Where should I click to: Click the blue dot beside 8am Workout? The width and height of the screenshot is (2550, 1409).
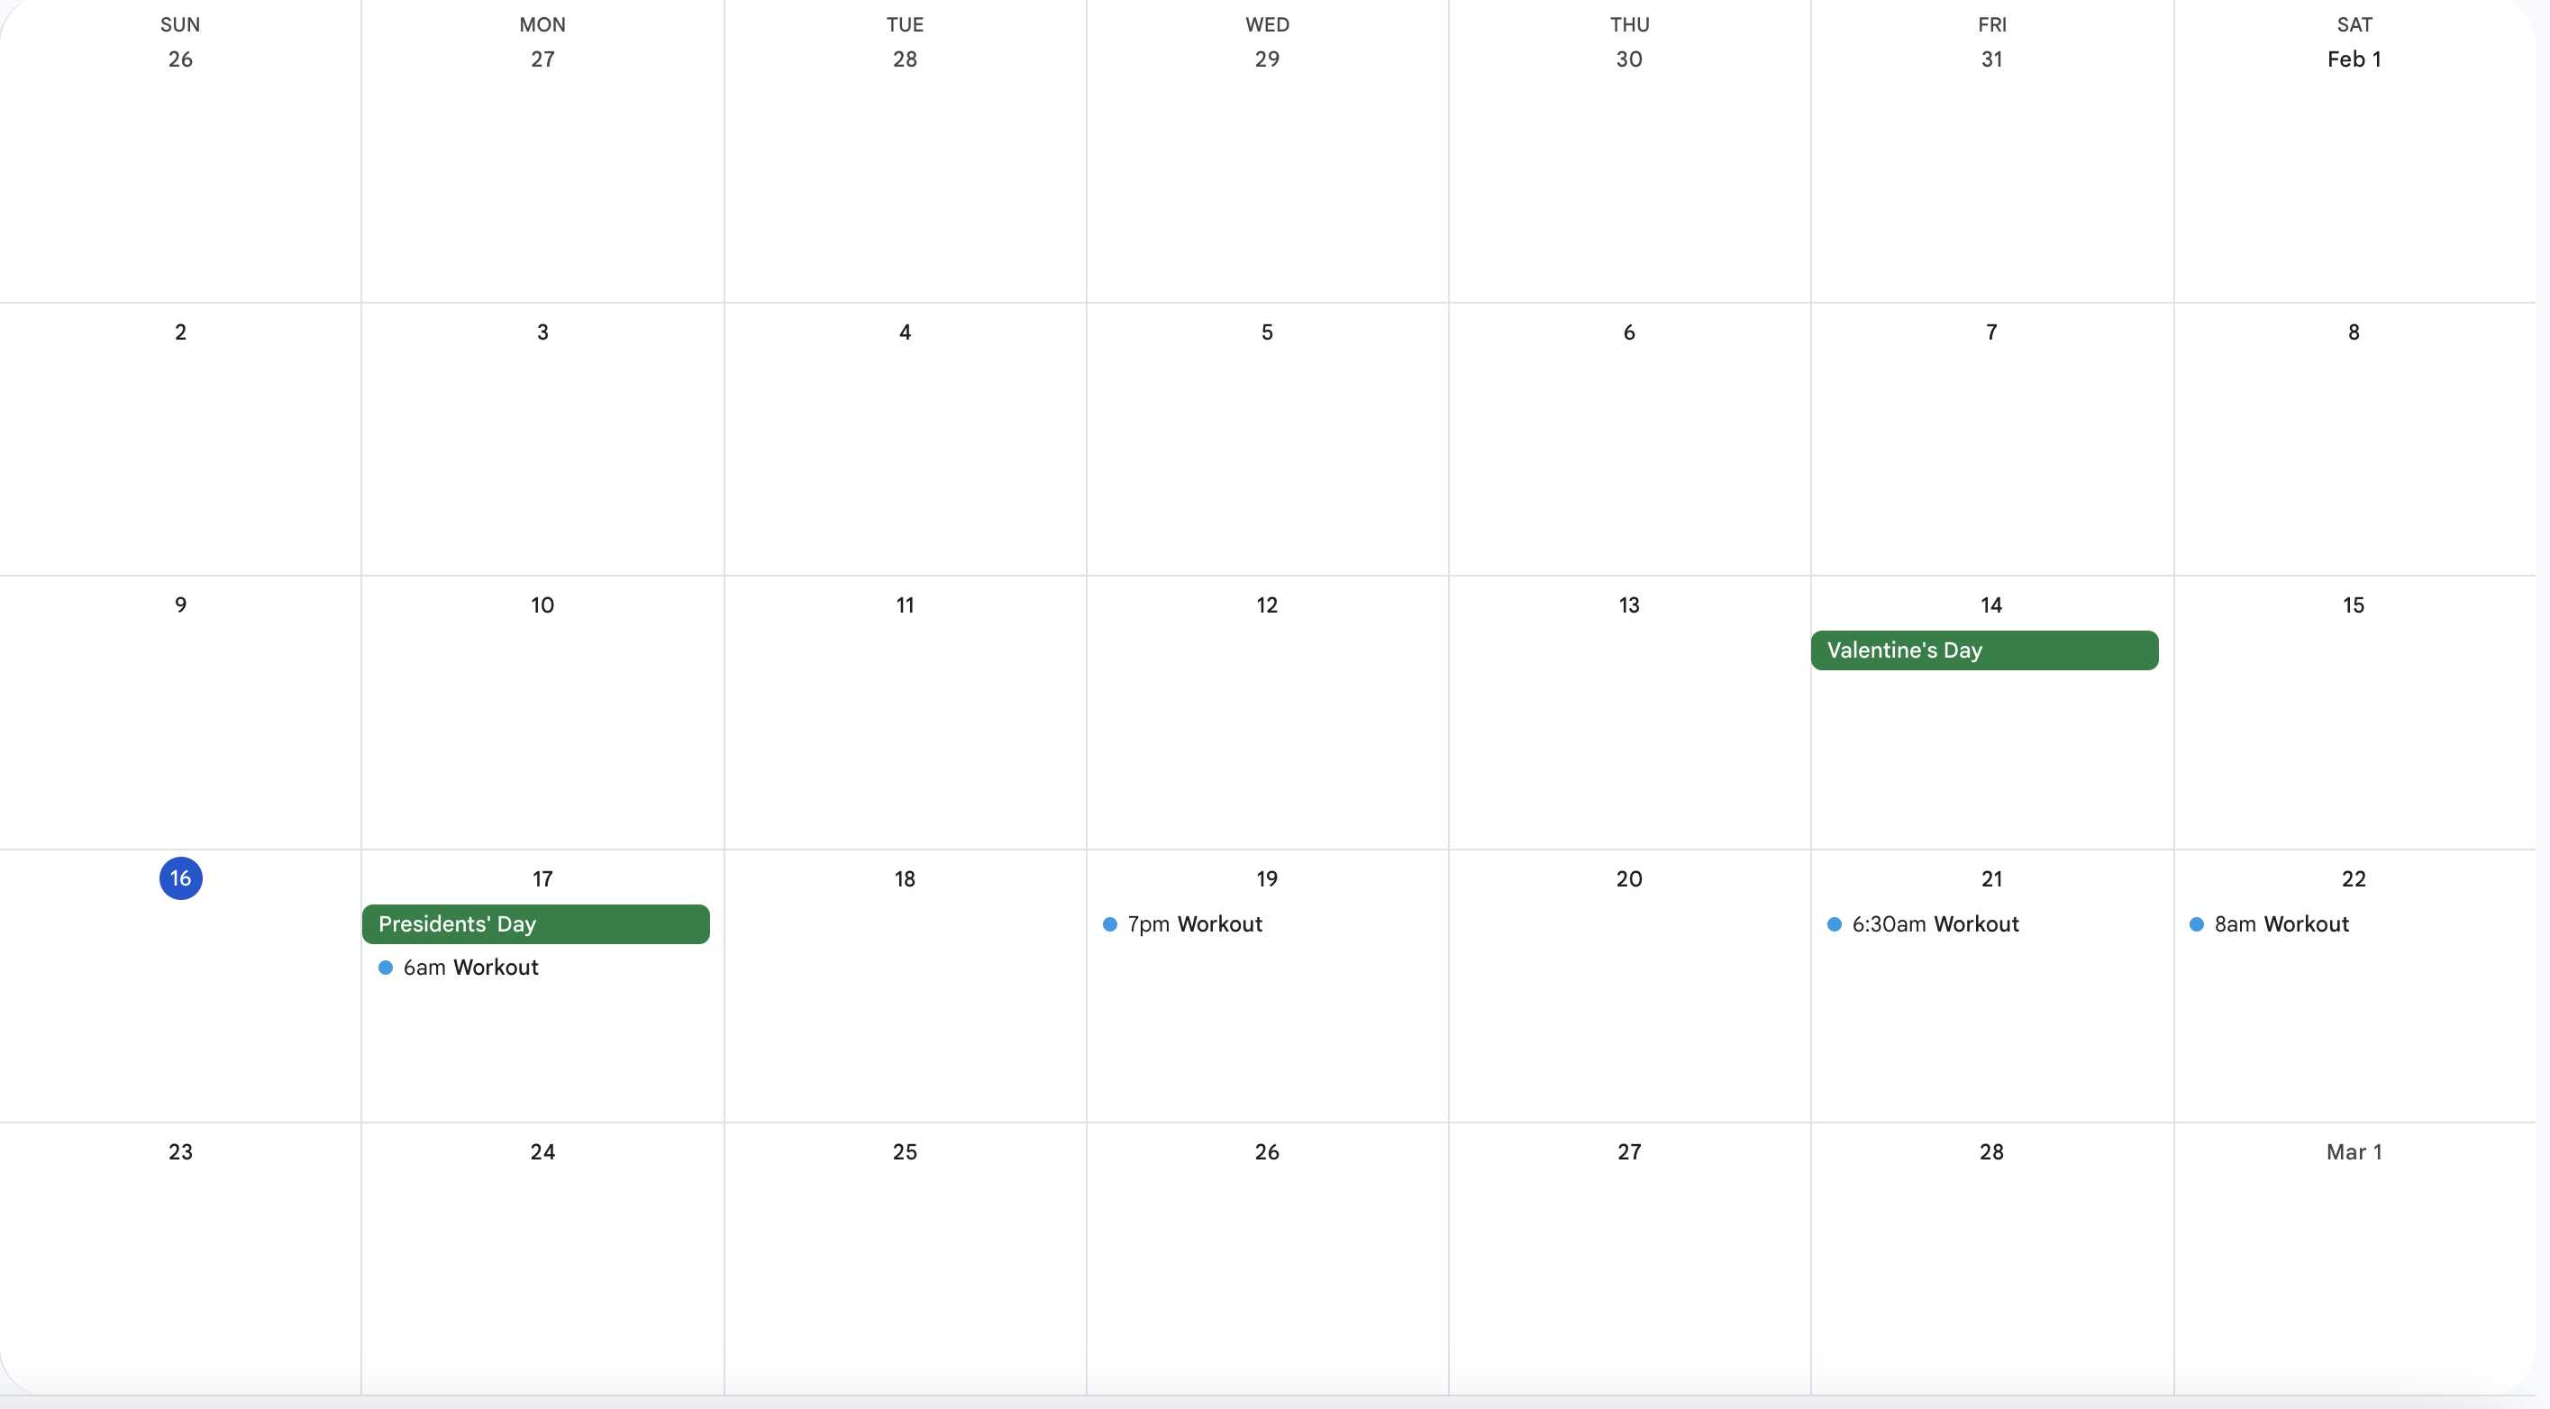2197,924
